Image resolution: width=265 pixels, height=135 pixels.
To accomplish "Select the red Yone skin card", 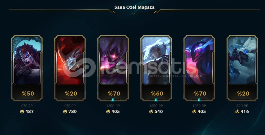I will click(x=70, y=68).
